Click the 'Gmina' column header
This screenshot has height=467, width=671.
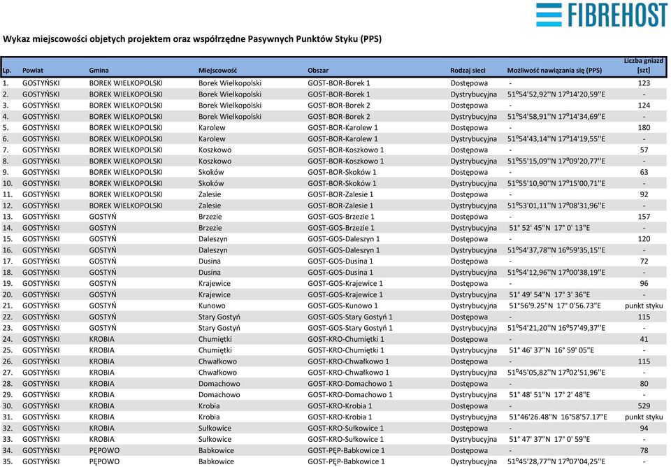click(99, 70)
